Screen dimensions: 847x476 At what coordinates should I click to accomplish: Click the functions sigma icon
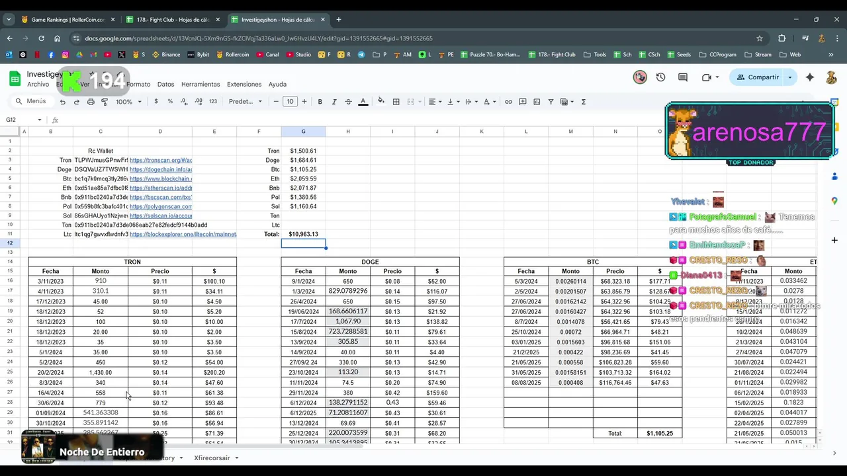click(x=583, y=102)
